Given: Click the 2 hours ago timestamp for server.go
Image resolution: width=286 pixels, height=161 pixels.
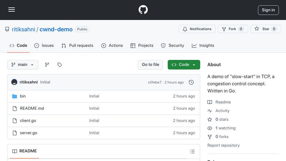Looking at the screenshot, I should point(184,133).
